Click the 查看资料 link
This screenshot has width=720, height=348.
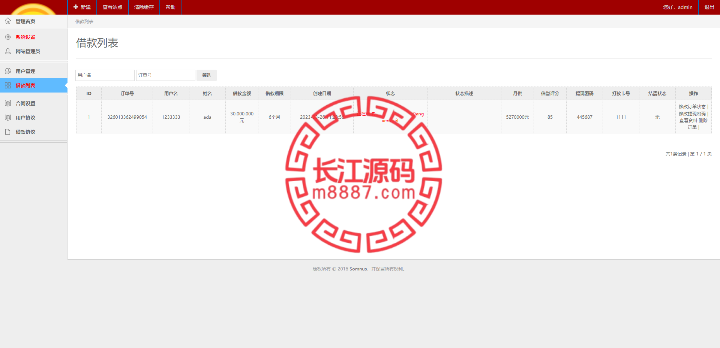pos(688,120)
